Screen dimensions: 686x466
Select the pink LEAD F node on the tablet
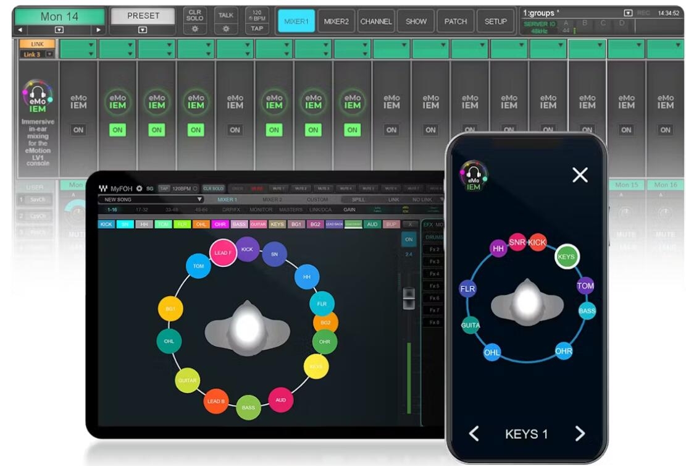223,253
